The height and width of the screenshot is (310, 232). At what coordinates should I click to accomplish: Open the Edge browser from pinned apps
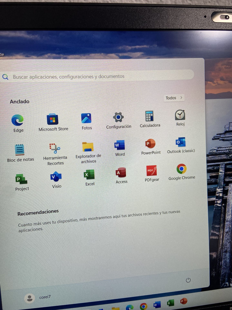pyautogui.click(x=18, y=123)
